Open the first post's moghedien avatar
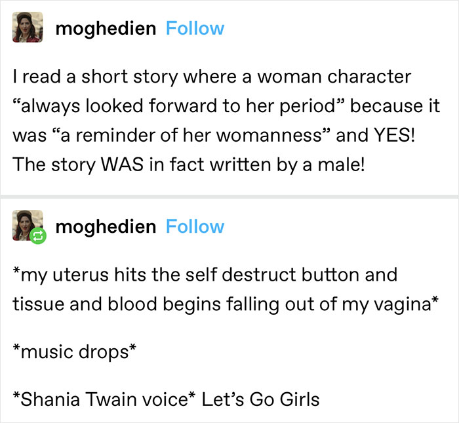This screenshot has width=459, height=423. [28, 28]
